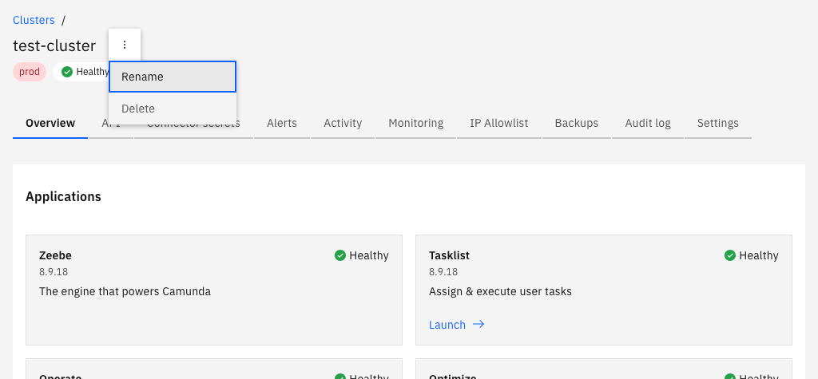Open the Activity tab
Screen dimensions: 818x379
tap(343, 123)
